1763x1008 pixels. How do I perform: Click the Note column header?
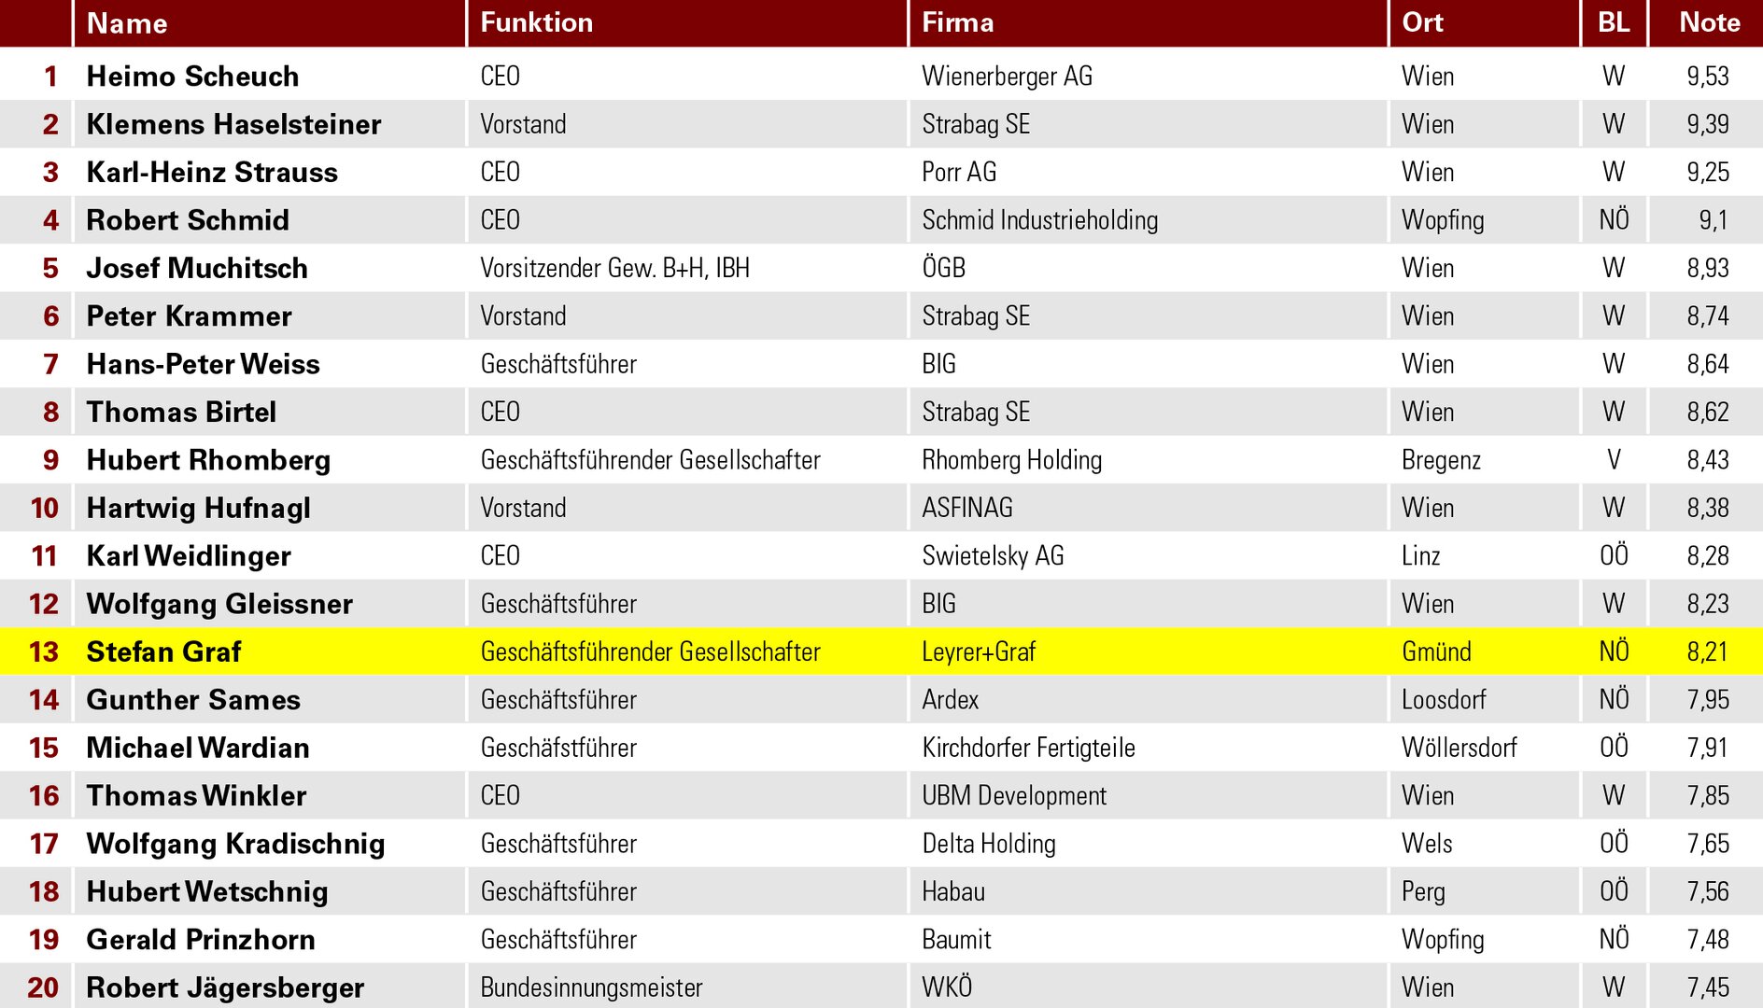[1709, 23]
